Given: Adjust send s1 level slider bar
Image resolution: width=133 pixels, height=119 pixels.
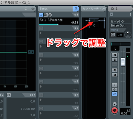Looking at the screenshot, I should pos(49,24).
